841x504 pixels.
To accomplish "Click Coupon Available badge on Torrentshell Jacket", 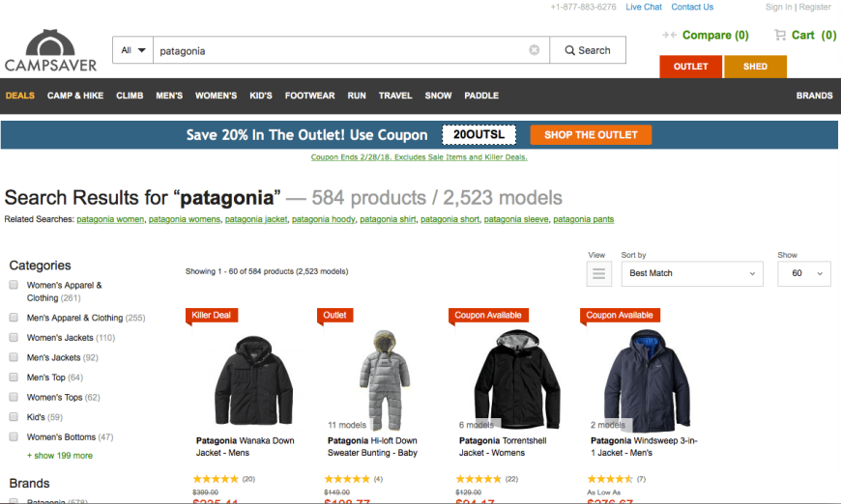I will (x=488, y=315).
